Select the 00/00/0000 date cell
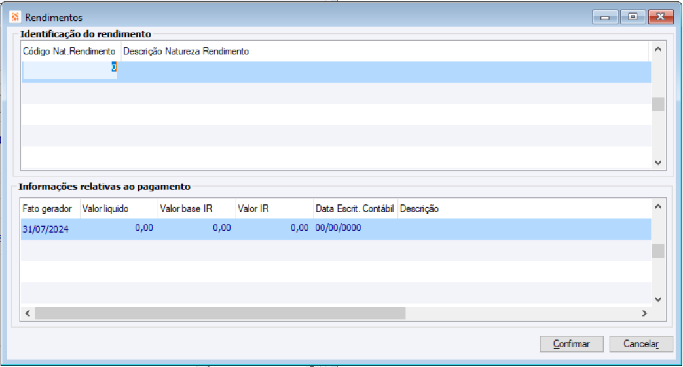 [x=356, y=229]
